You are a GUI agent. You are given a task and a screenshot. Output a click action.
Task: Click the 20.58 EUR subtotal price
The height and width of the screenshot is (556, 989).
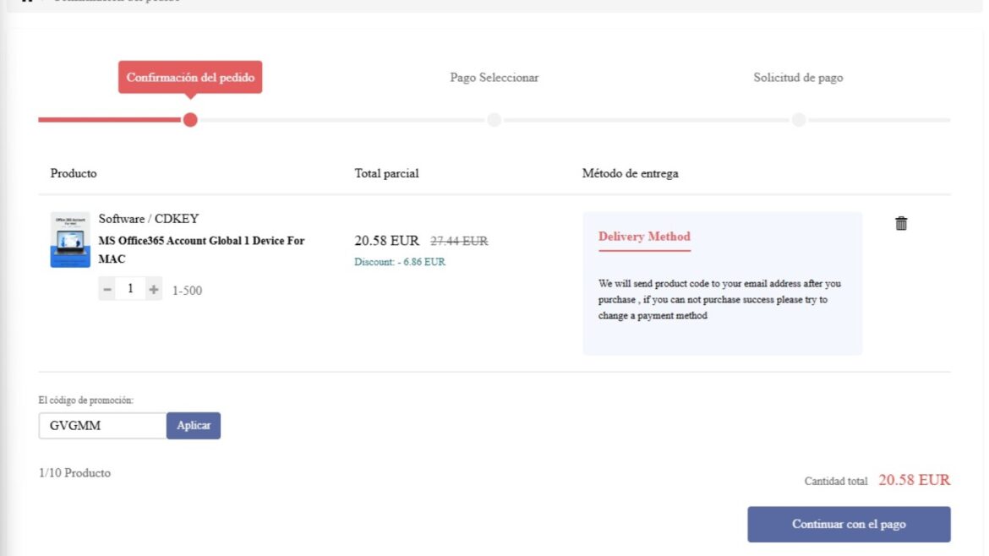click(386, 241)
